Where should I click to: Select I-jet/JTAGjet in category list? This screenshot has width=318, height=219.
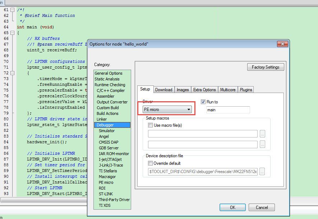(110, 159)
